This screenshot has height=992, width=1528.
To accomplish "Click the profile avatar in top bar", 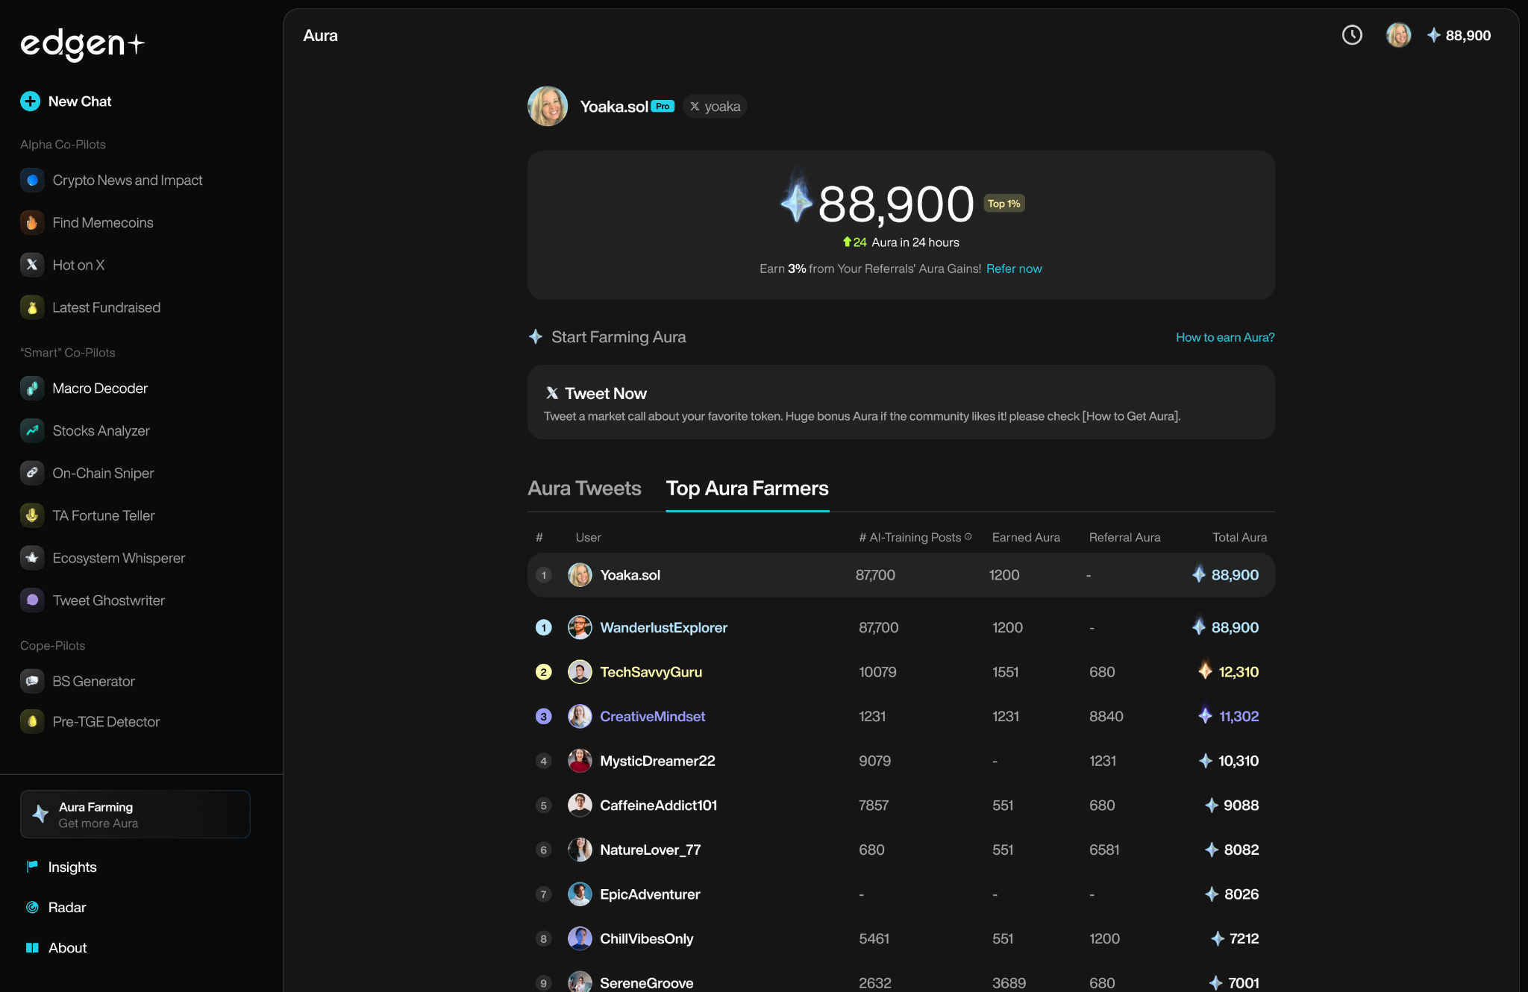I will pos(1398,35).
